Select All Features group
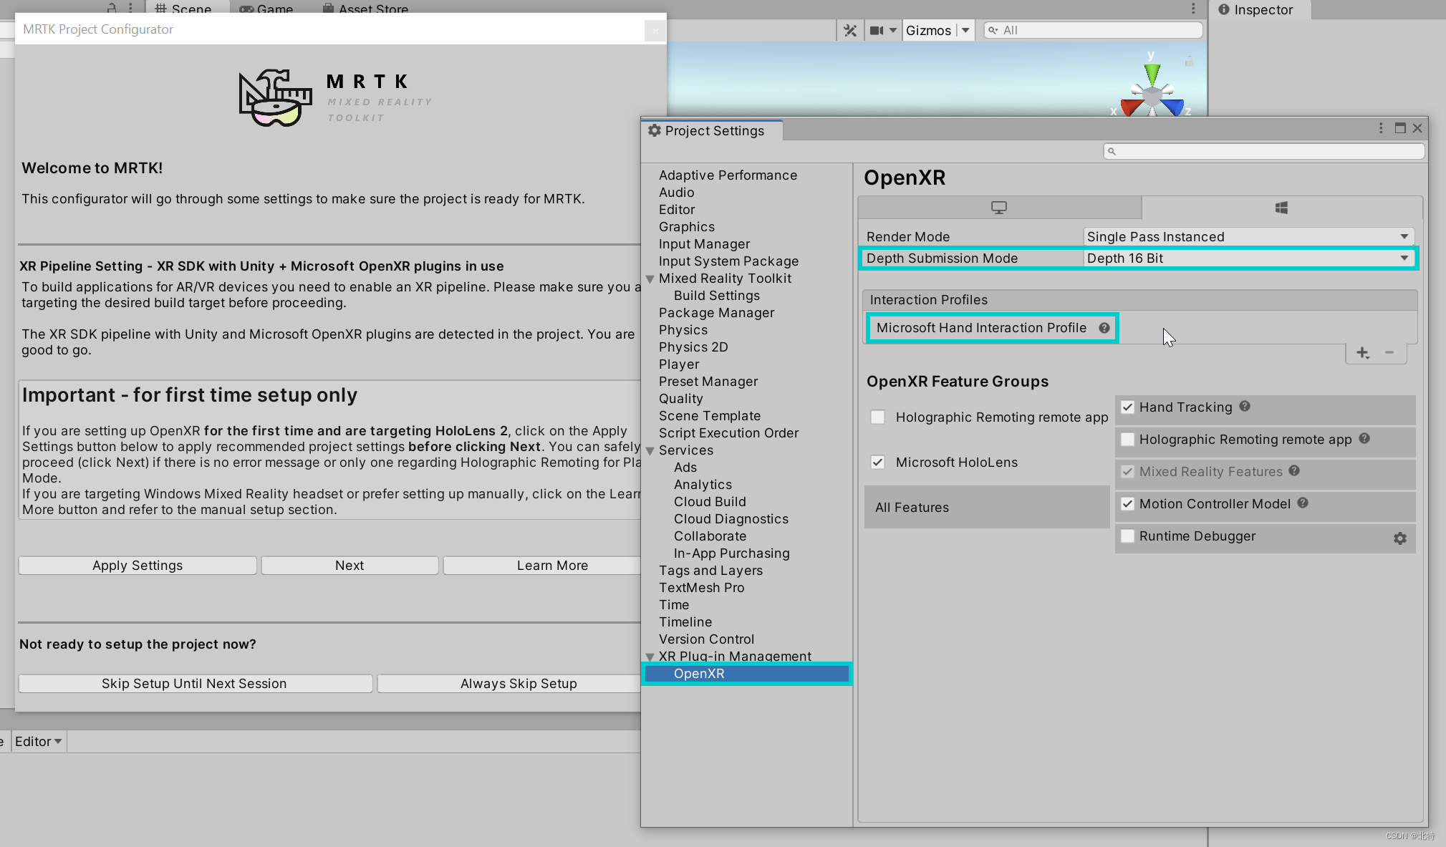 [x=987, y=508]
